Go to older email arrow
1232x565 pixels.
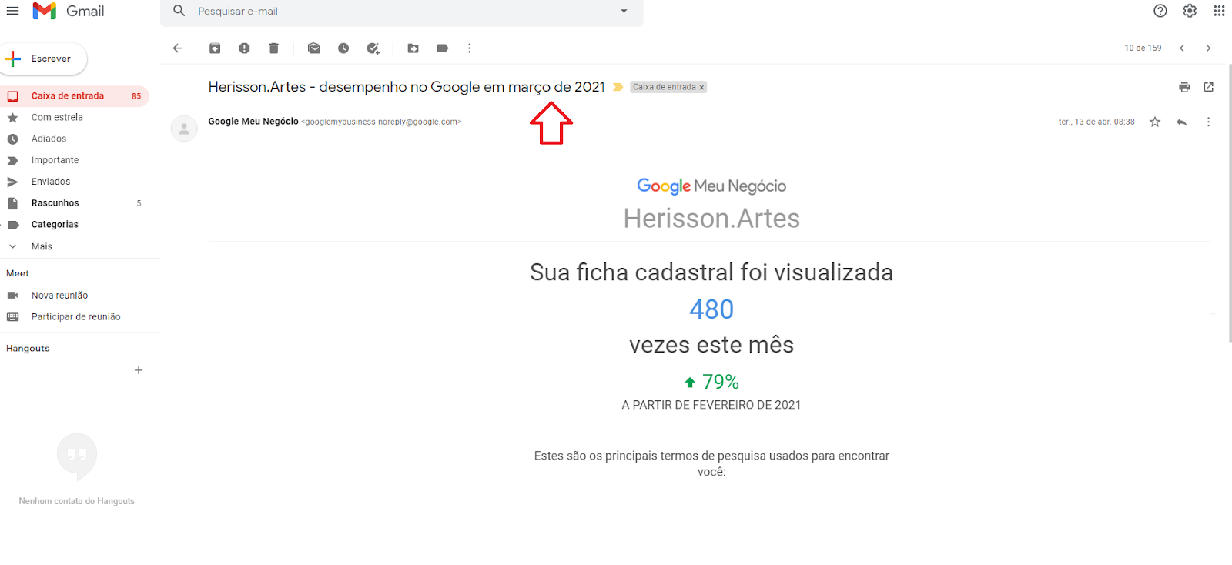pyautogui.click(x=1209, y=48)
